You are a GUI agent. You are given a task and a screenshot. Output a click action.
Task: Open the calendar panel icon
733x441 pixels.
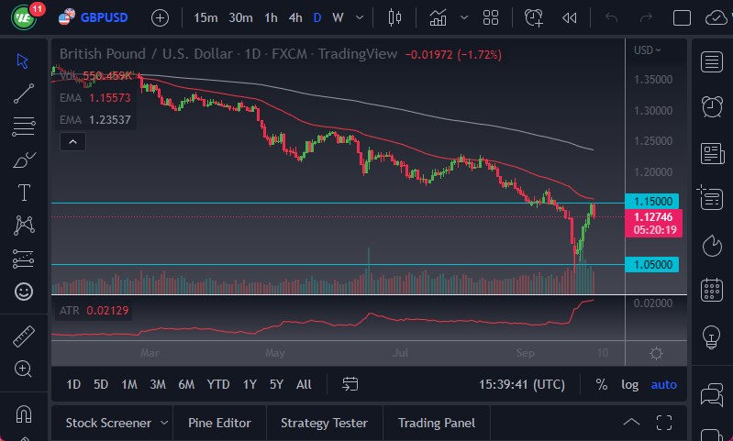coord(711,291)
